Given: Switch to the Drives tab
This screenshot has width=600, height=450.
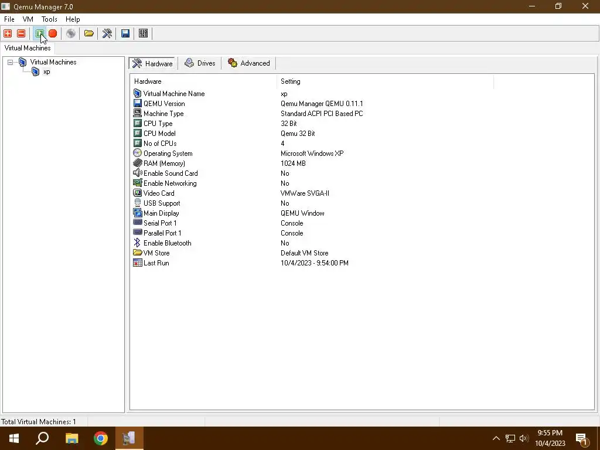Looking at the screenshot, I should point(200,63).
